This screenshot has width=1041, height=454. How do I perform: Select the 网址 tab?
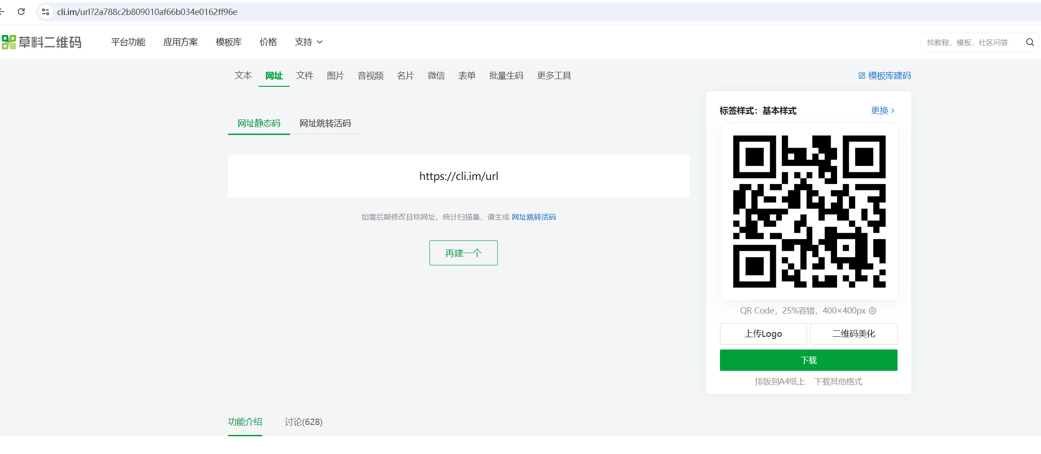click(x=274, y=75)
